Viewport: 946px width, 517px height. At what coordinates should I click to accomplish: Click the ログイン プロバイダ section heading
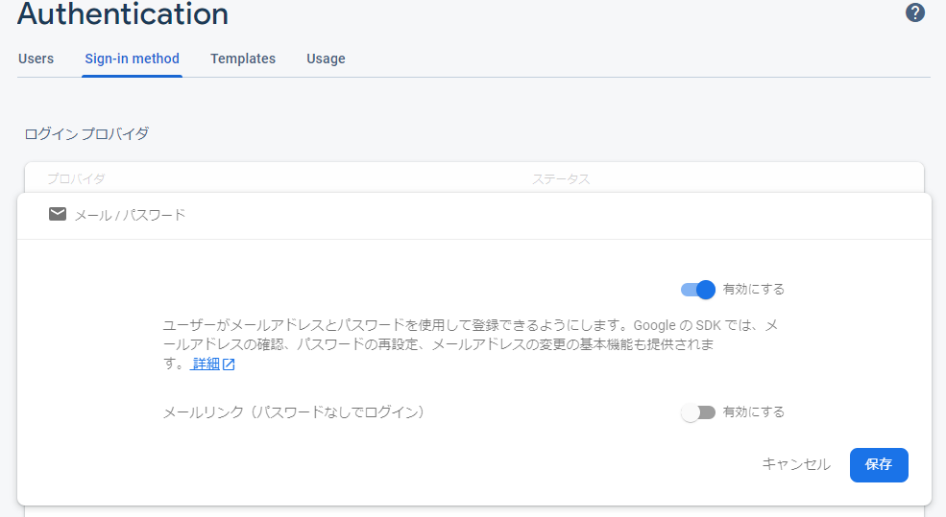(x=86, y=133)
